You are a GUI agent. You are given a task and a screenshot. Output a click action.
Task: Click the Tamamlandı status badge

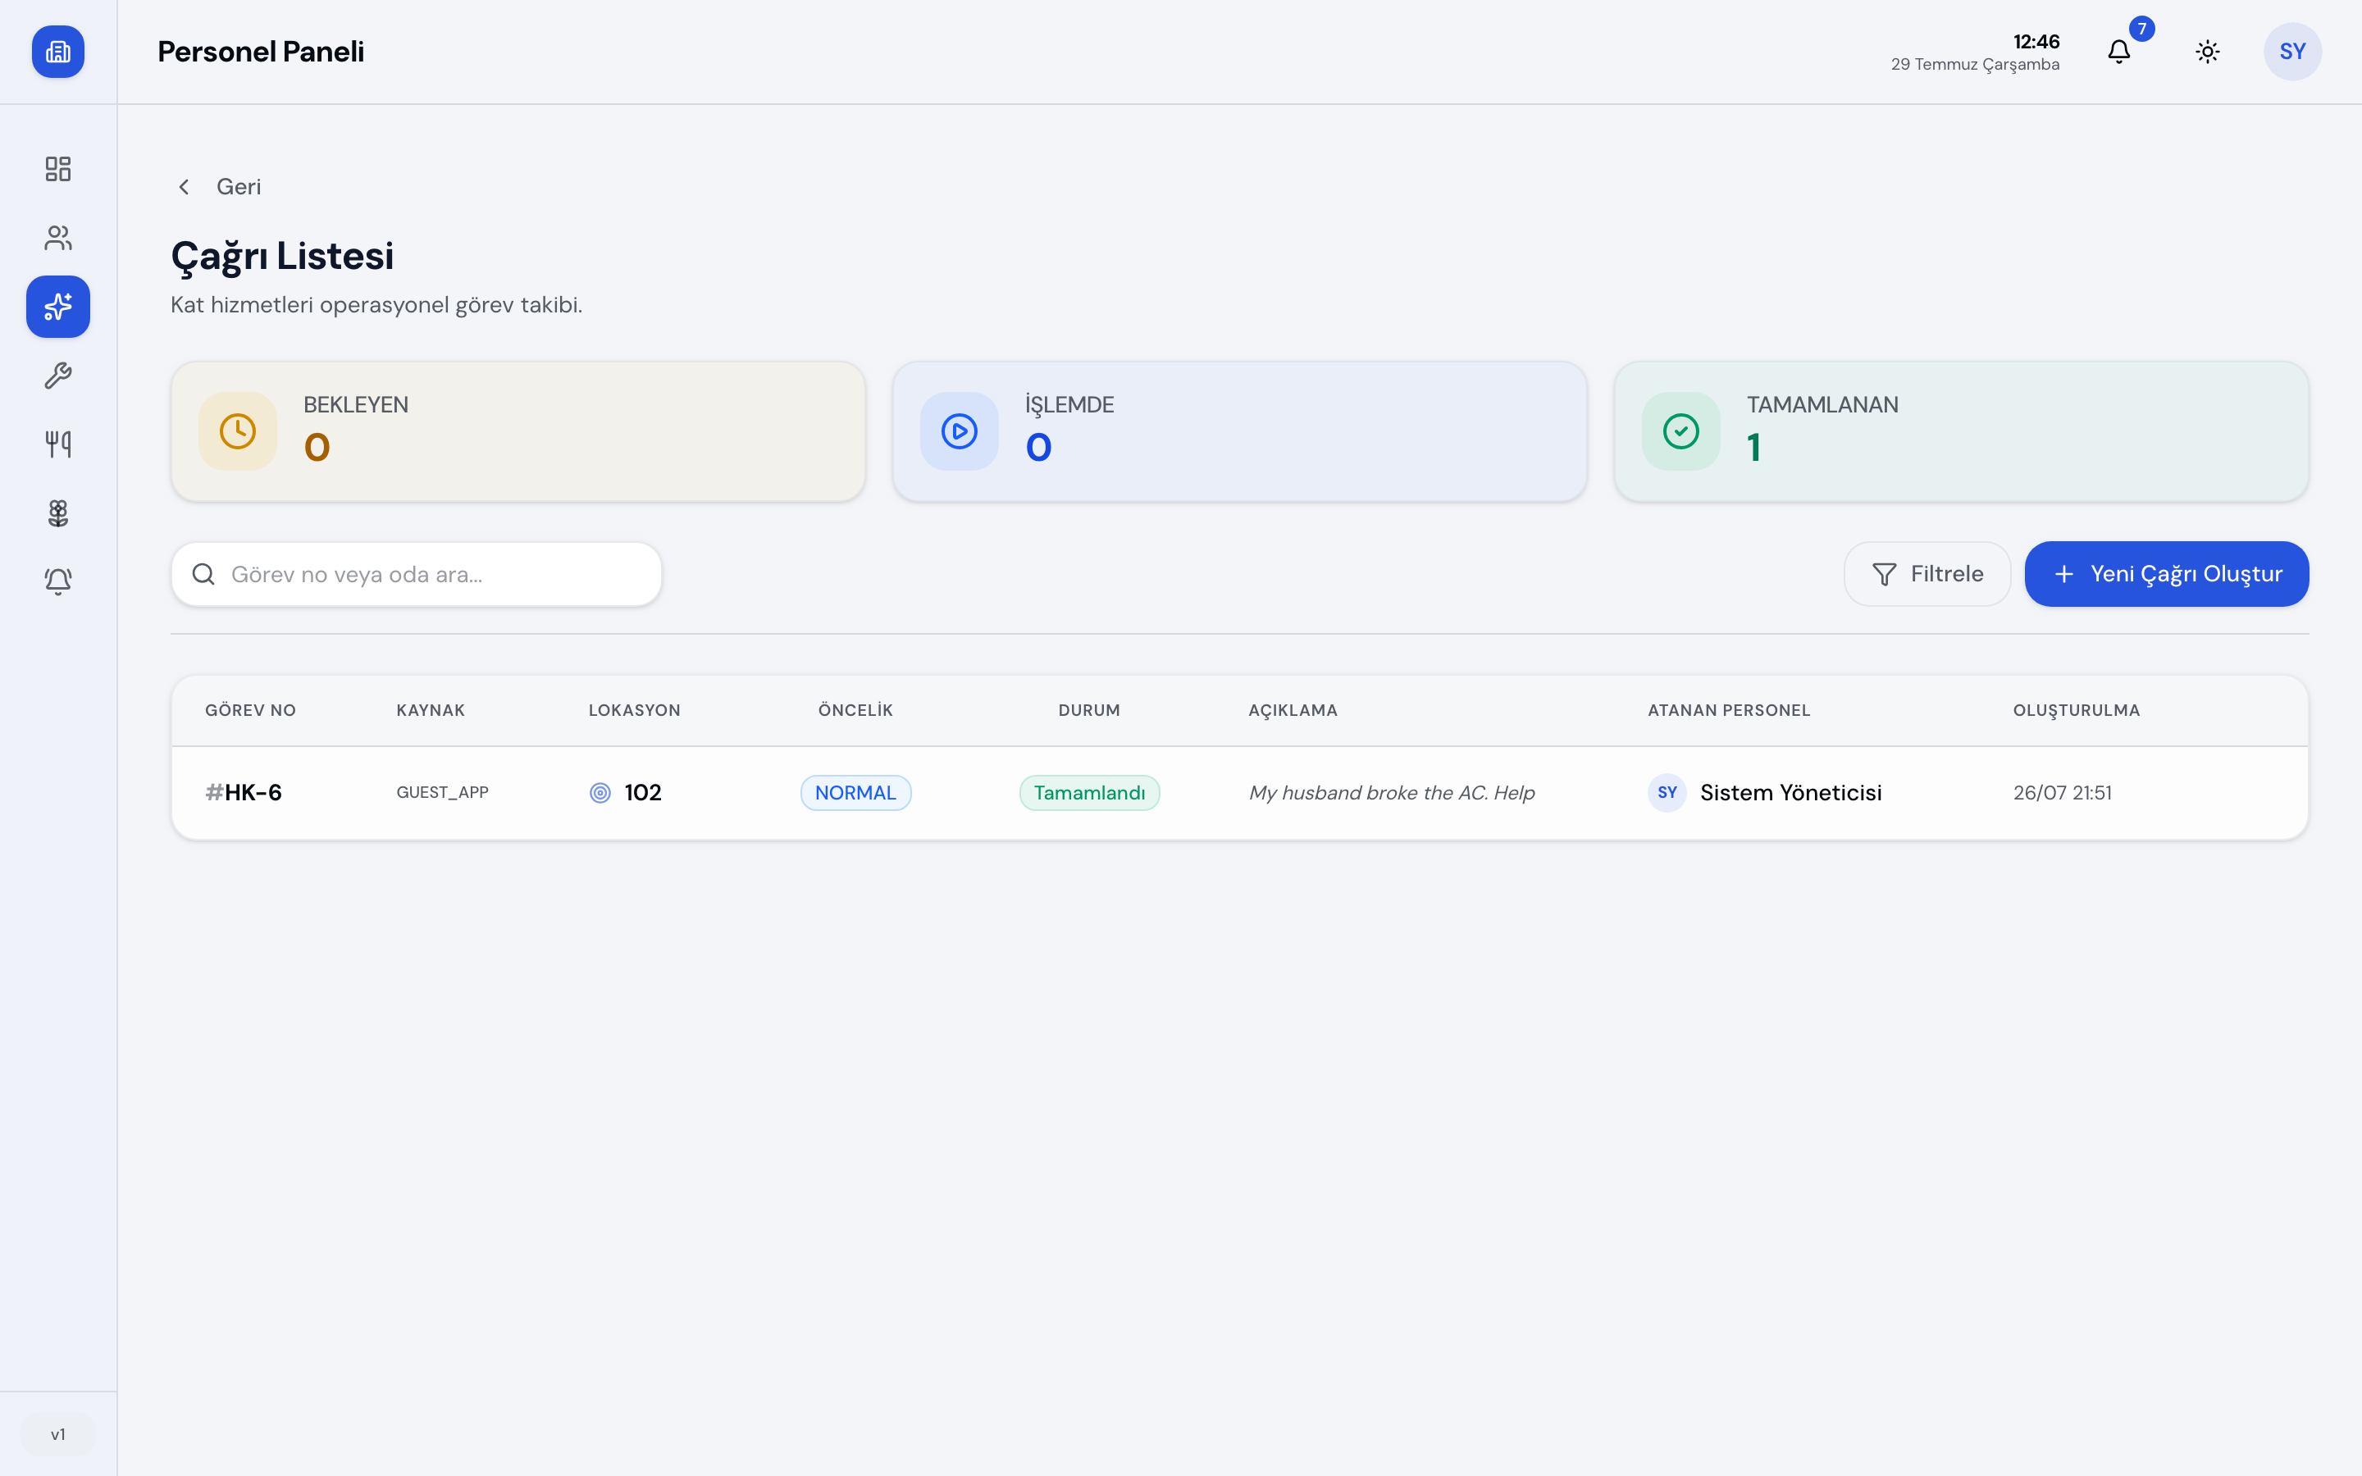pos(1089,793)
